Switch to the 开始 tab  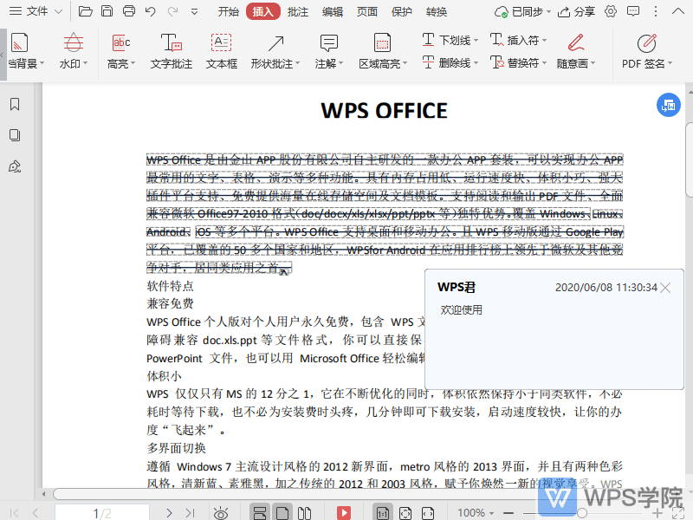click(x=228, y=12)
